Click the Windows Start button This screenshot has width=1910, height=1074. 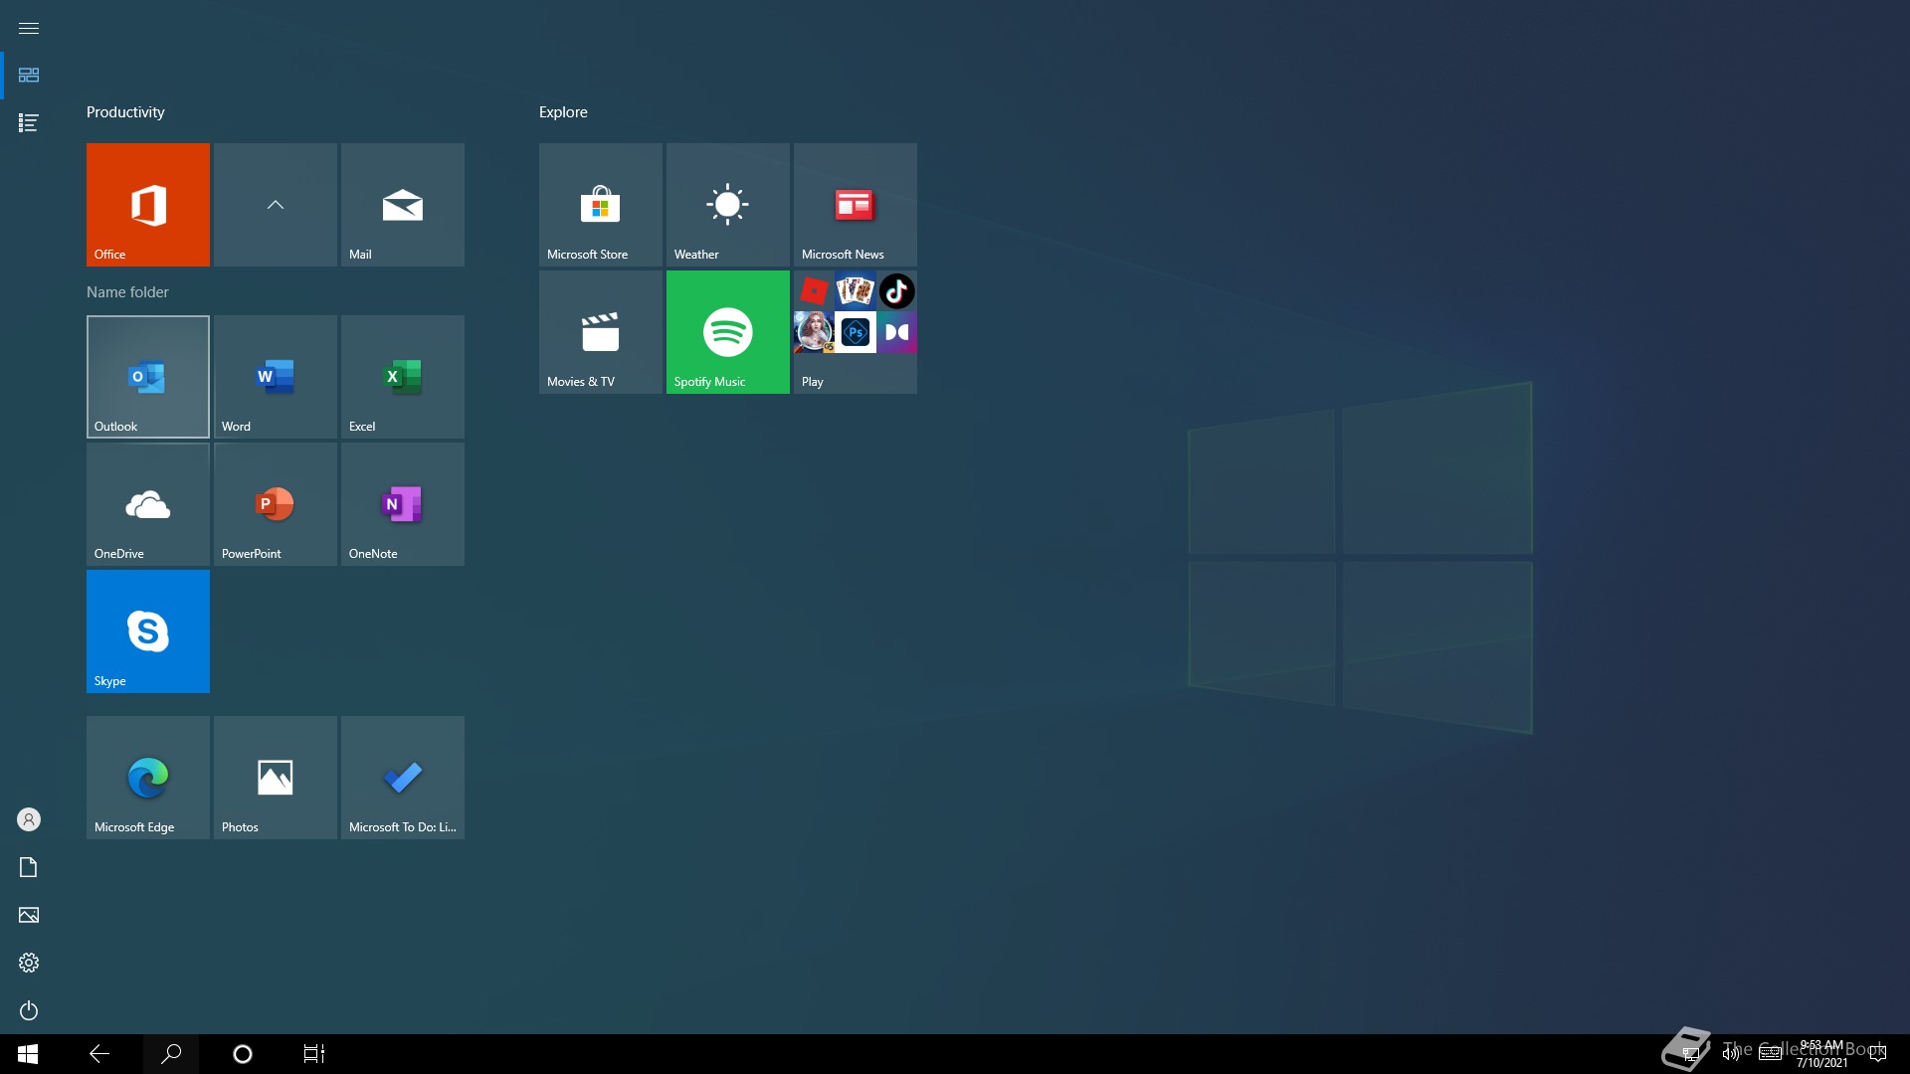[x=28, y=1054]
